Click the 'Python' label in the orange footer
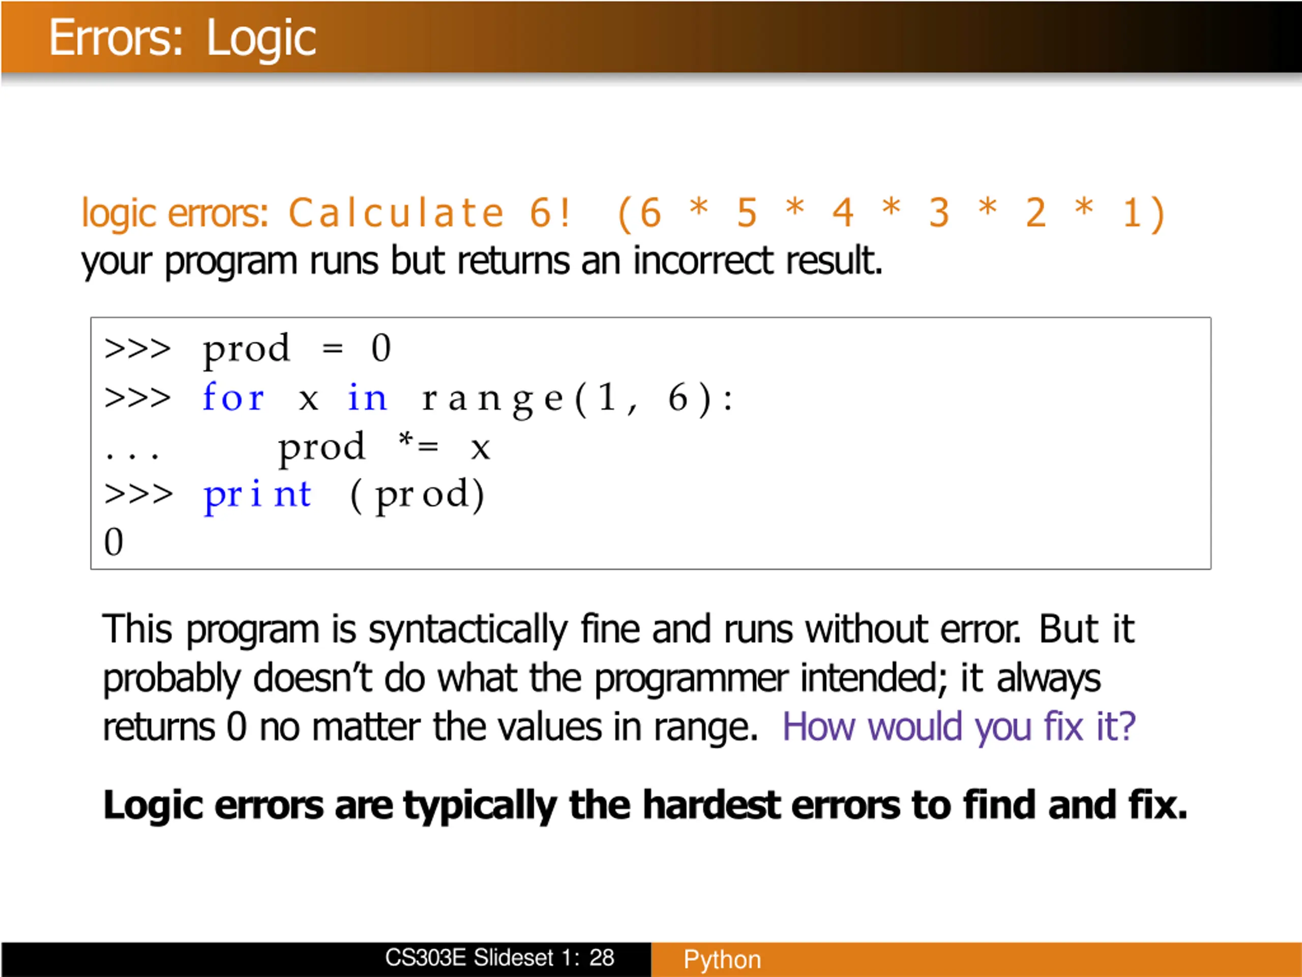 coord(722,961)
